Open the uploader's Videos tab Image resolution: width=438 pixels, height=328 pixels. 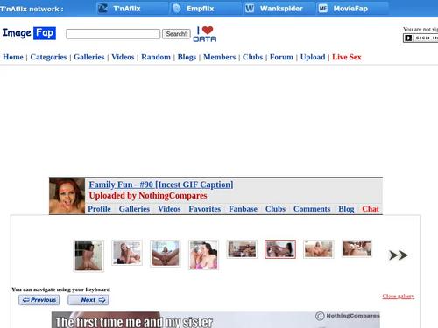(x=169, y=209)
